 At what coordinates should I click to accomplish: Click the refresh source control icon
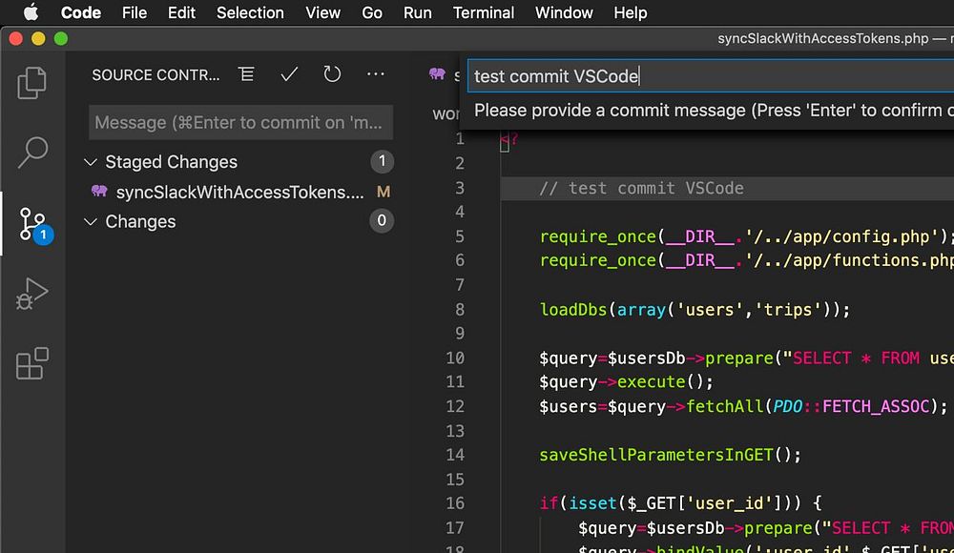pyautogui.click(x=332, y=74)
